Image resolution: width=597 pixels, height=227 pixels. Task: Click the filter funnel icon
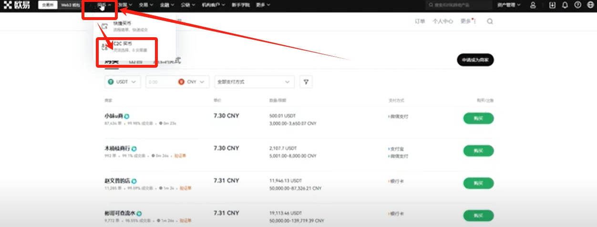pos(306,82)
